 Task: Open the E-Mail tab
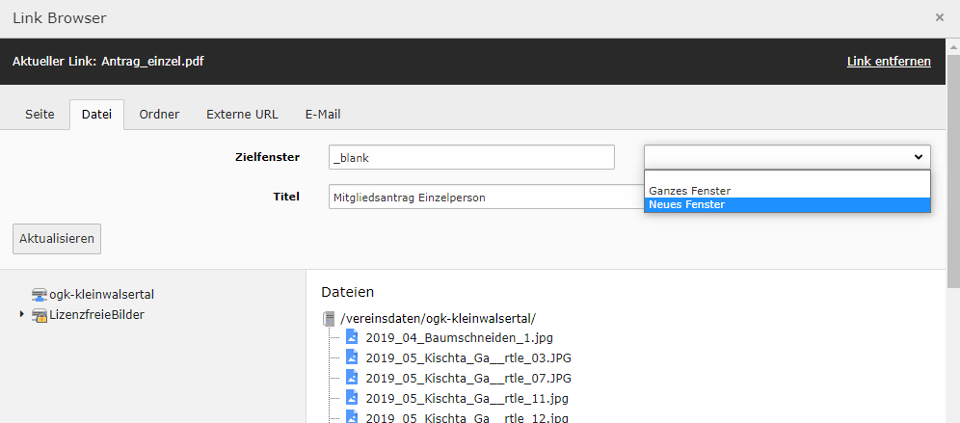323,114
